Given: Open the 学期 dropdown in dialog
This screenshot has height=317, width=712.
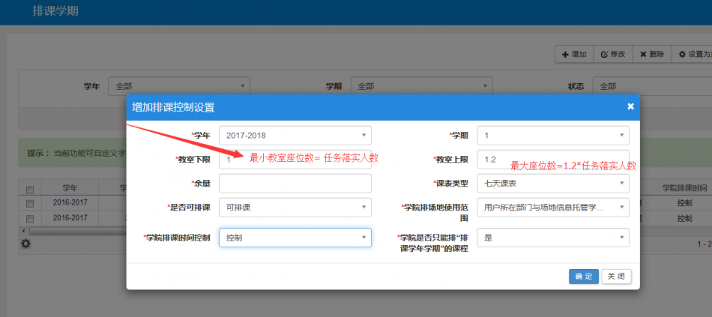Looking at the screenshot, I should tap(552, 136).
